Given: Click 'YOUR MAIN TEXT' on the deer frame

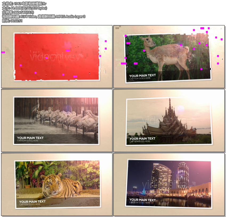Looking at the screenshot, I should point(142,76).
